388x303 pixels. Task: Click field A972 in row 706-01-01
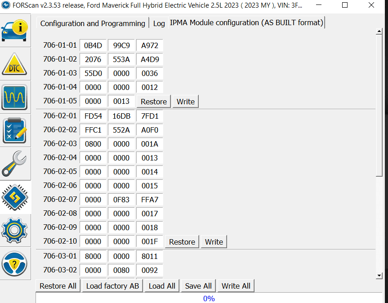[150, 45]
